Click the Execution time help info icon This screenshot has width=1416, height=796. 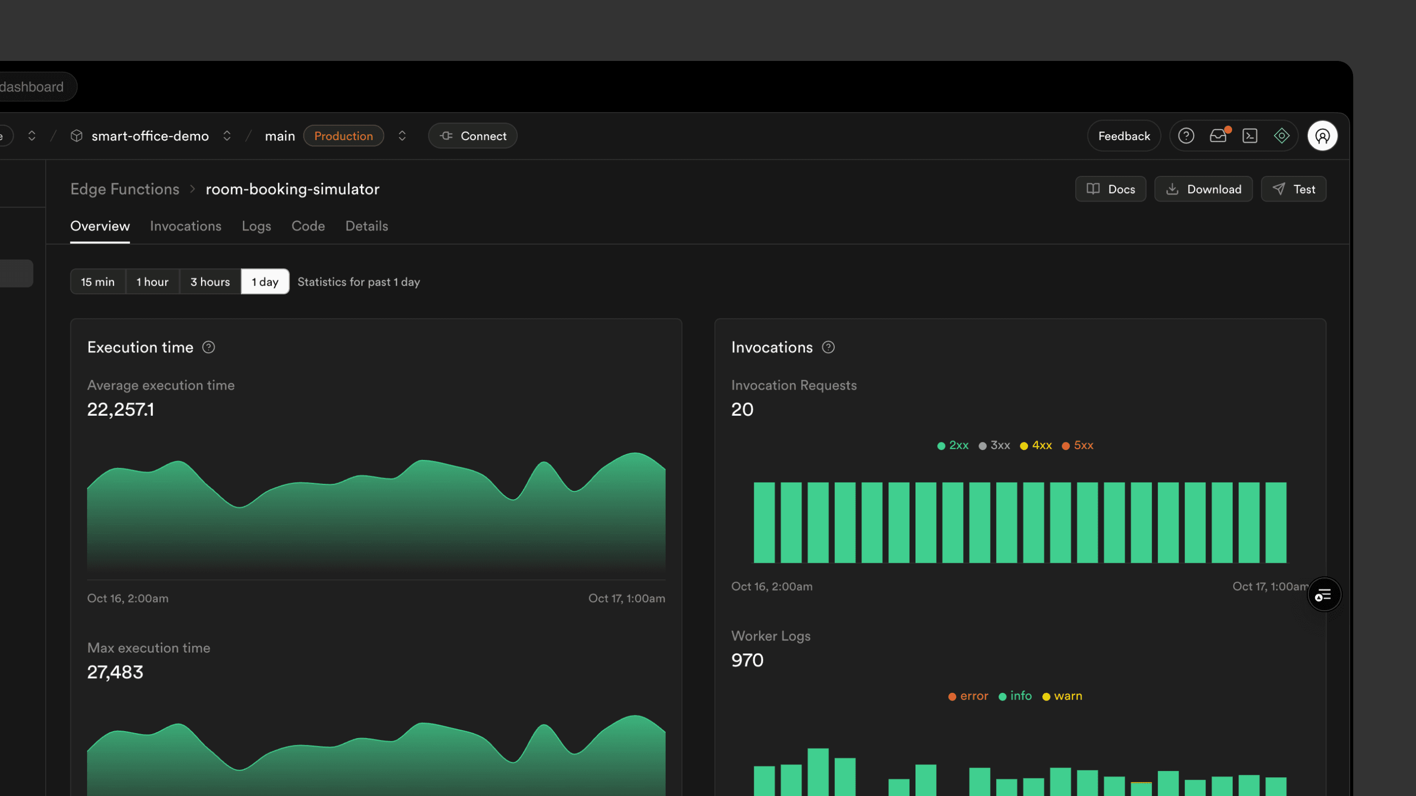(208, 347)
